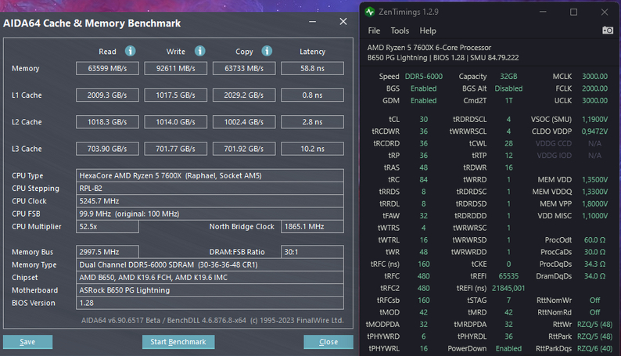Click the CPU Clock field 5245.7 MHz
The height and width of the screenshot is (356, 621).
[x=210, y=201]
